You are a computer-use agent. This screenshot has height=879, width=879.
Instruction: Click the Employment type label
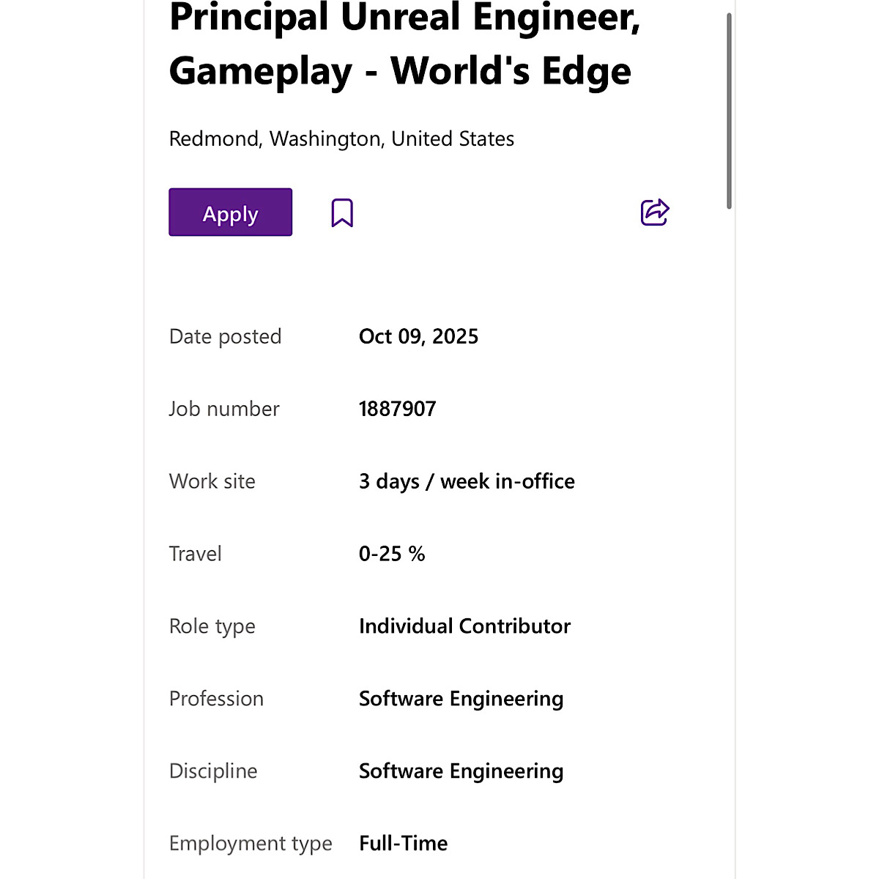click(251, 843)
